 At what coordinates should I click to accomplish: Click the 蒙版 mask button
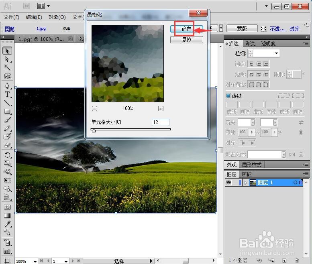(242, 28)
